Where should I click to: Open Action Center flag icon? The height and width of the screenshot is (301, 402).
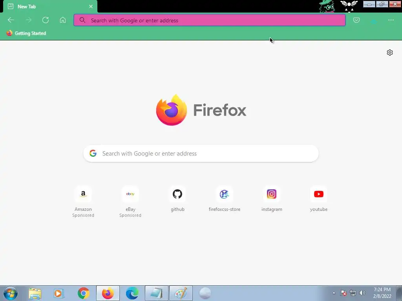(x=343, y=293)
